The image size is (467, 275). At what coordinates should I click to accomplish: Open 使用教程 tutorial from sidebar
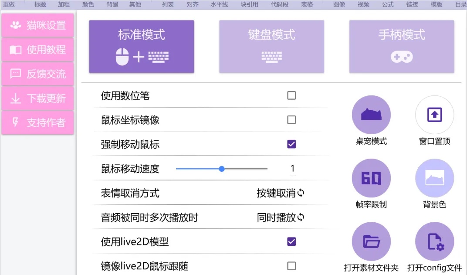click(37, 50)
